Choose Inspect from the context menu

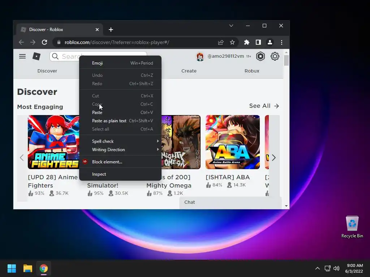tap(120, 174)
